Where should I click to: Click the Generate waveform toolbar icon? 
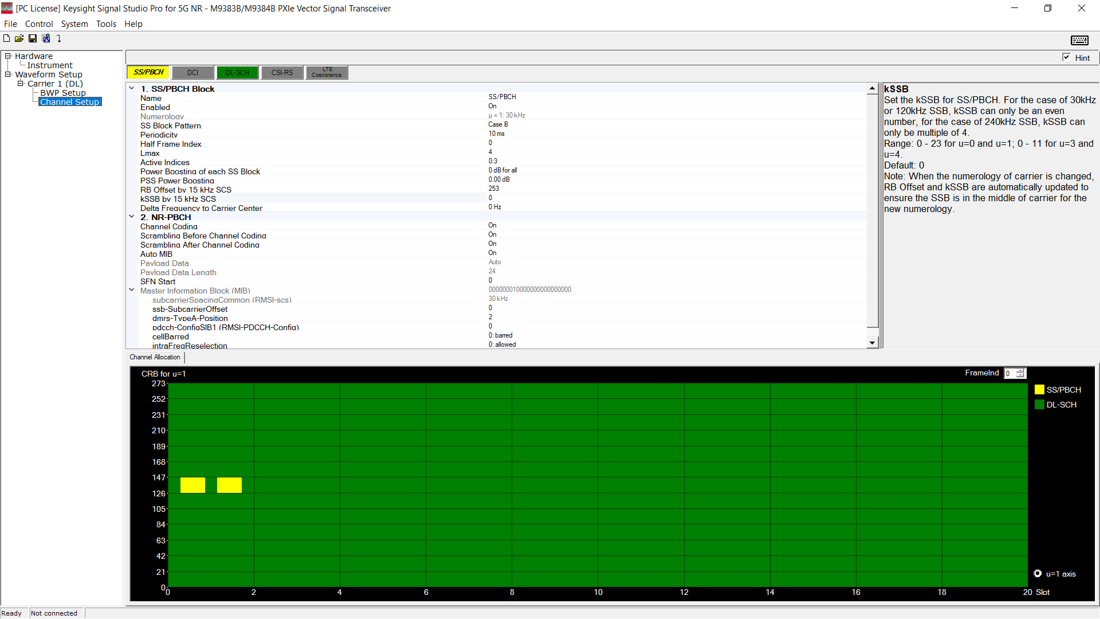coord(46,38)
